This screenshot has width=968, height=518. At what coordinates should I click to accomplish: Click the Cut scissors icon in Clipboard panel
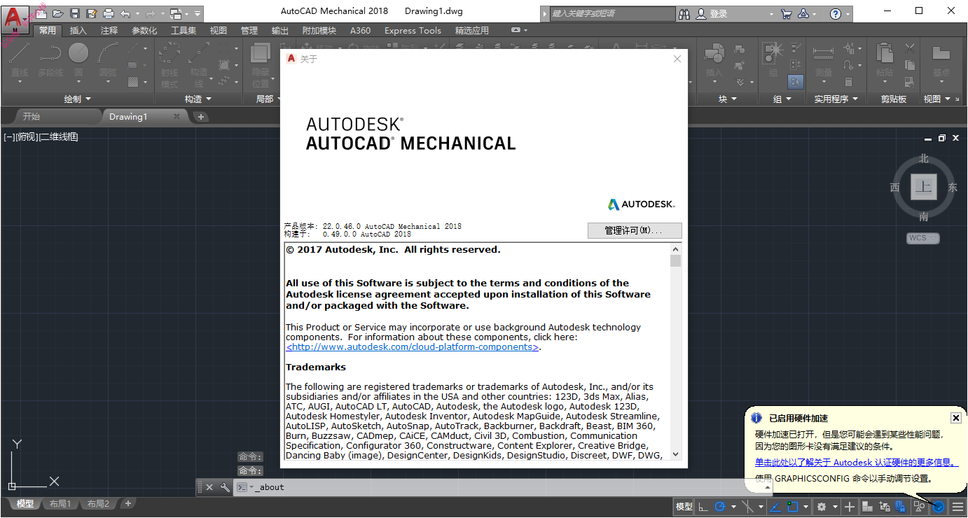point(910,48)
